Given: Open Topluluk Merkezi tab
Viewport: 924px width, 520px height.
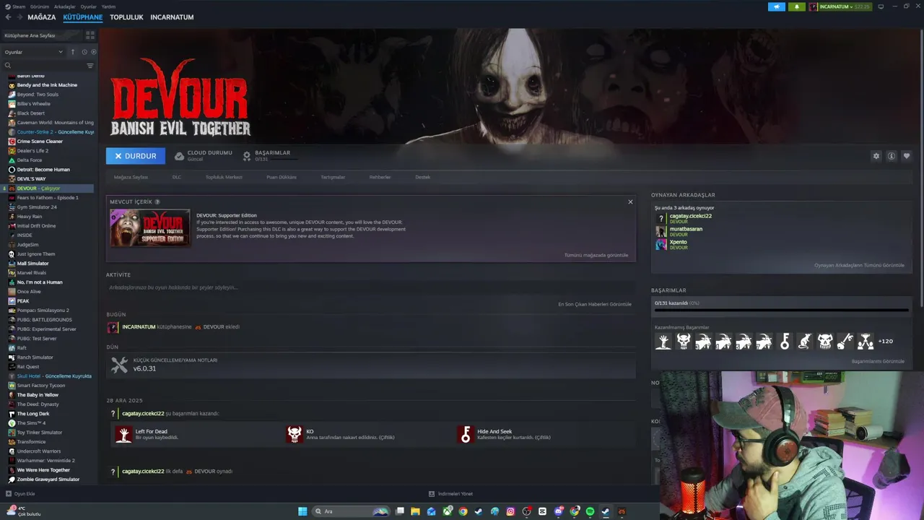Looking at the screenshot, I should point(224,177).
